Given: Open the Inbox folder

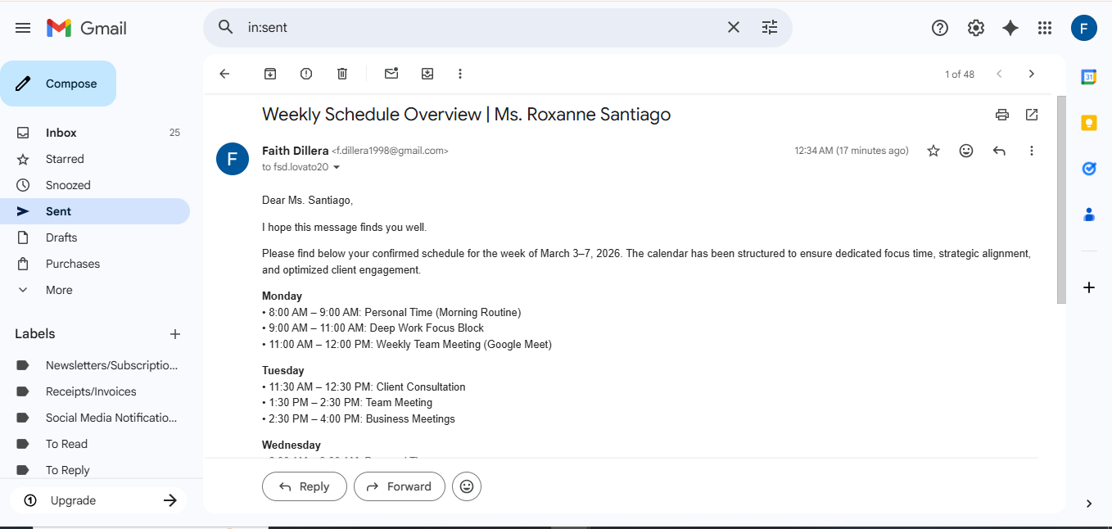Looking at the screenshot, I should pyautogui.click(x=95, y=133).
